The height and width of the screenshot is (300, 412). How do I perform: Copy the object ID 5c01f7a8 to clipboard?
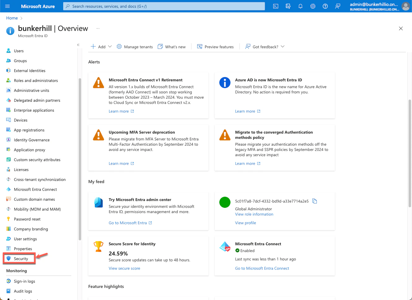coord(315,201)
